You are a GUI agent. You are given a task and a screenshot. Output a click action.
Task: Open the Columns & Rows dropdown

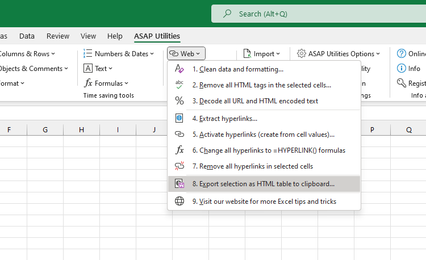coord(27,54)
